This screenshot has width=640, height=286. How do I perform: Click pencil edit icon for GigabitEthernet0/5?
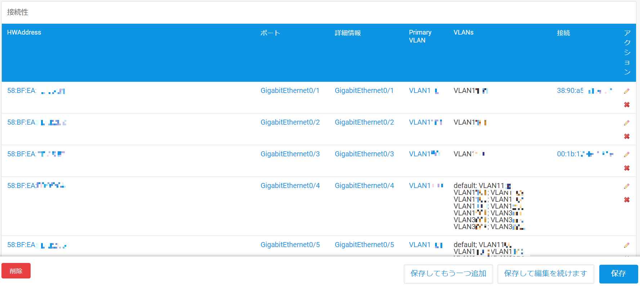point(627,245)
